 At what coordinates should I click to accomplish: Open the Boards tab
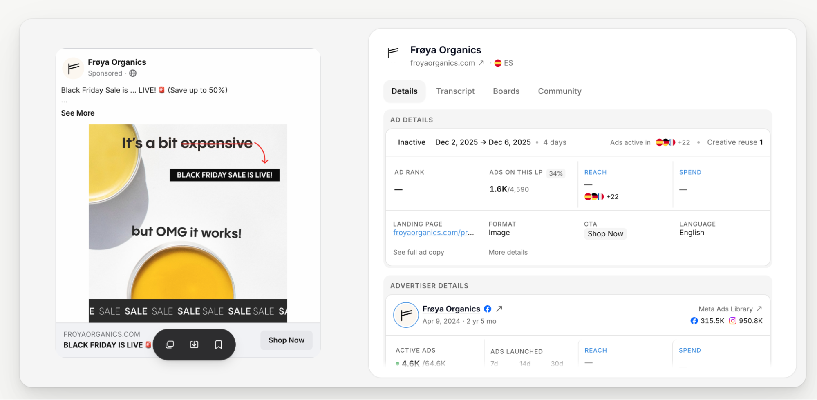point(506,91)
